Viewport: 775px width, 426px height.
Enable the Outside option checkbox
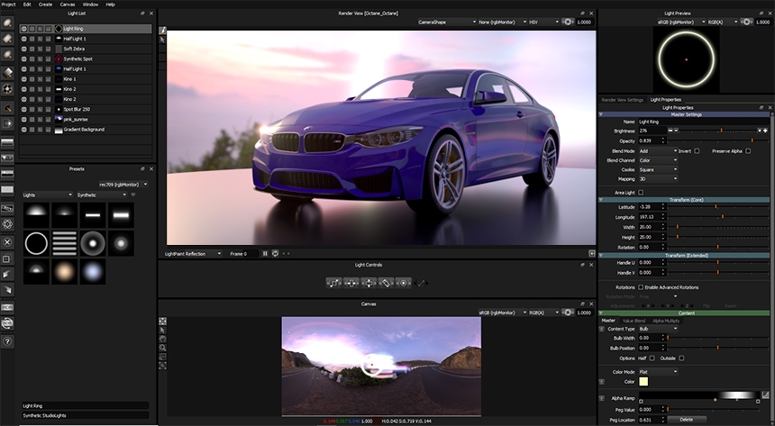(681, 358)
